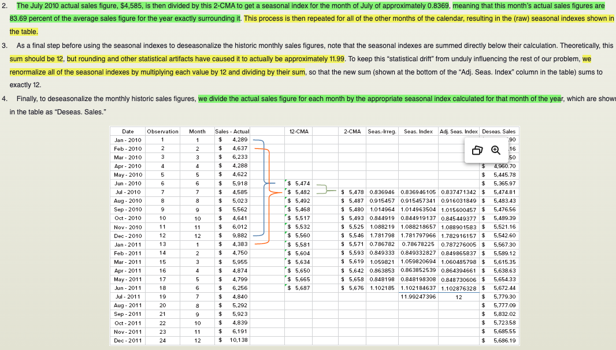Click the 'Jul - 2010' date cell
This screenshot has width=616, height=350.
click(128, 192)
